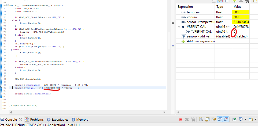Click the minimize-view bar icon beside editor
Screen dimensions: 258x126
173,23
